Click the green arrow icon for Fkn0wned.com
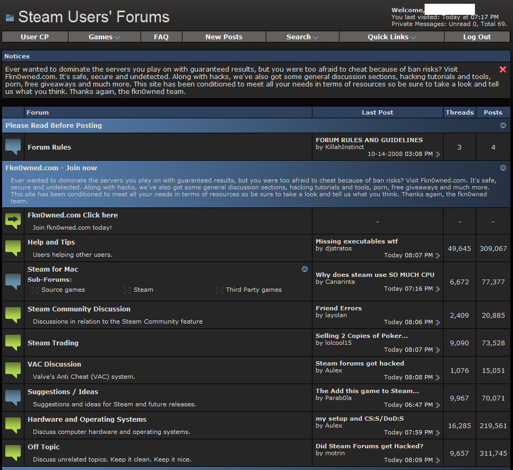This screenshot has width=513, height=470. [x=13, y=221]
